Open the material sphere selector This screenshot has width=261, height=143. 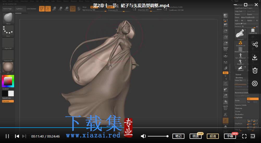pyautogui.click(x=8, y=68)
